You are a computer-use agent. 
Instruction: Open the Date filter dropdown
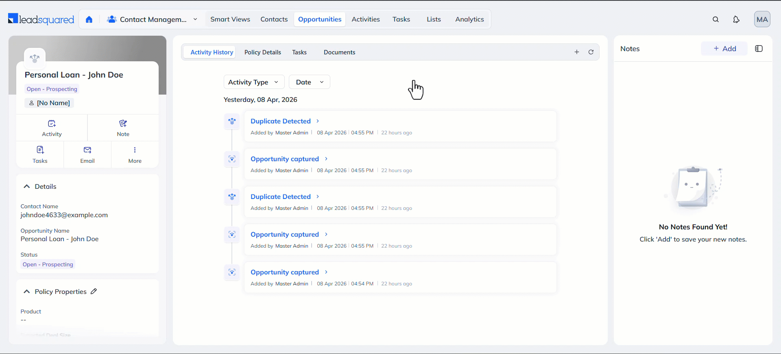point(309,82)
